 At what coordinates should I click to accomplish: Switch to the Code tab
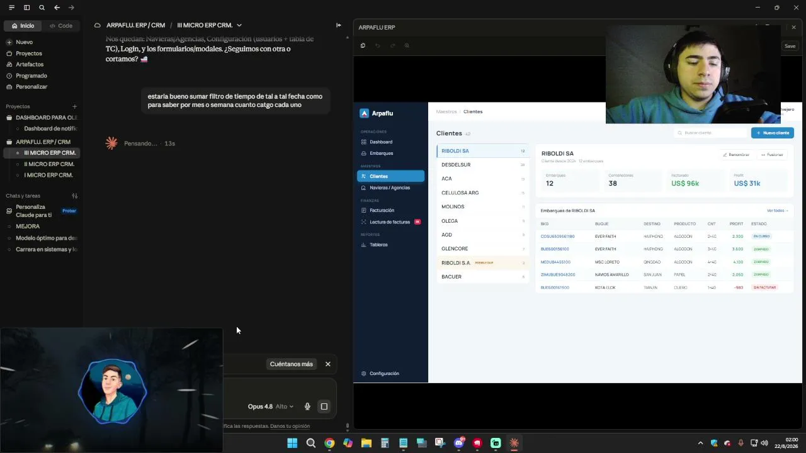click(61, 26)
